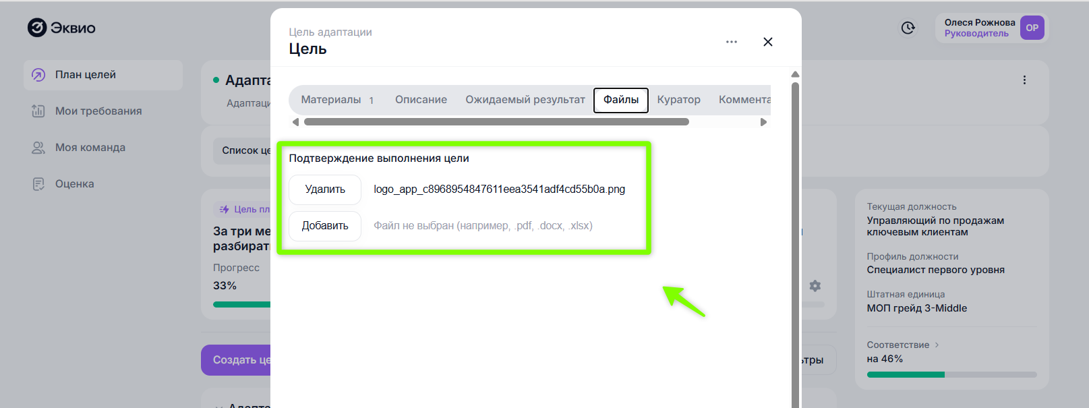Select the Файлы tab
The width and height of the screenshot is (1089, 408).
pos(621,100)
